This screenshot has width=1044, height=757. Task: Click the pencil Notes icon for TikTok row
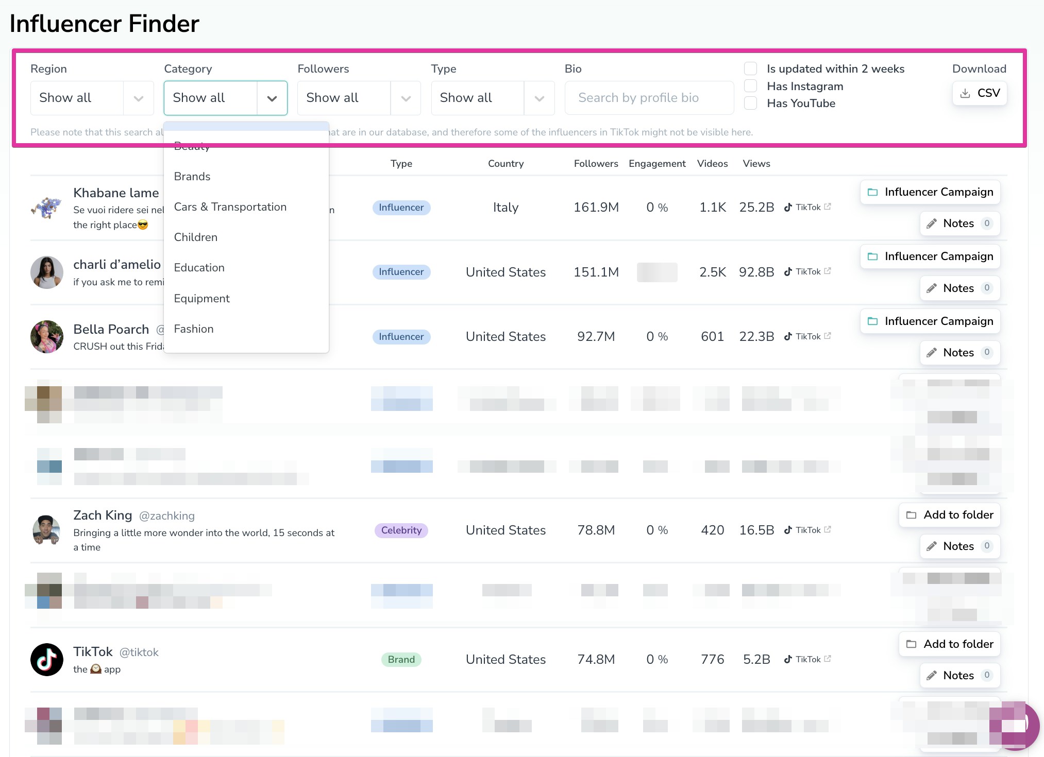click(932, 675)
